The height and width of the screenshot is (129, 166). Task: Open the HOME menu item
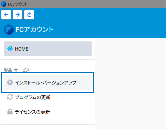pyautogui.click(x=48, y=49)
